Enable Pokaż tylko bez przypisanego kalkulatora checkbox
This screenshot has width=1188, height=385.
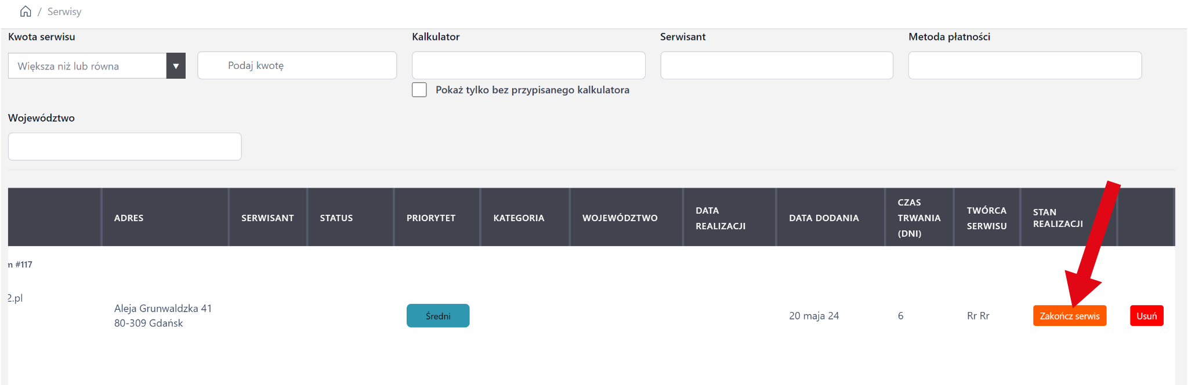point(419,90)
